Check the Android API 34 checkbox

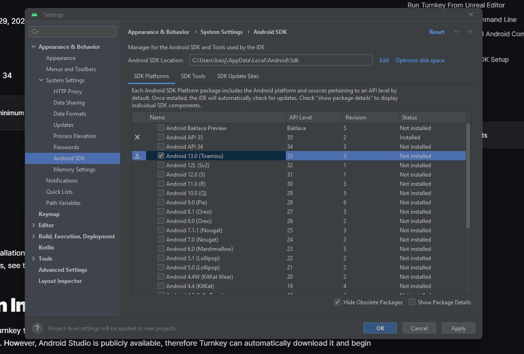click(161, 146)
